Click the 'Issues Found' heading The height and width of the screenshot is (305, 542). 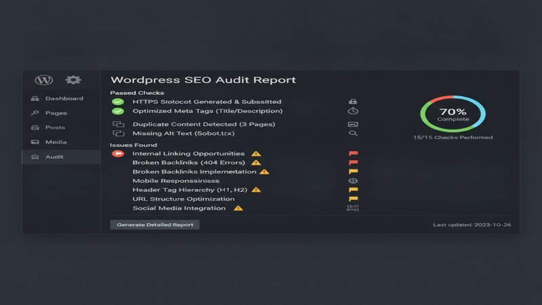pyautogui.click(x=133, y=145)
